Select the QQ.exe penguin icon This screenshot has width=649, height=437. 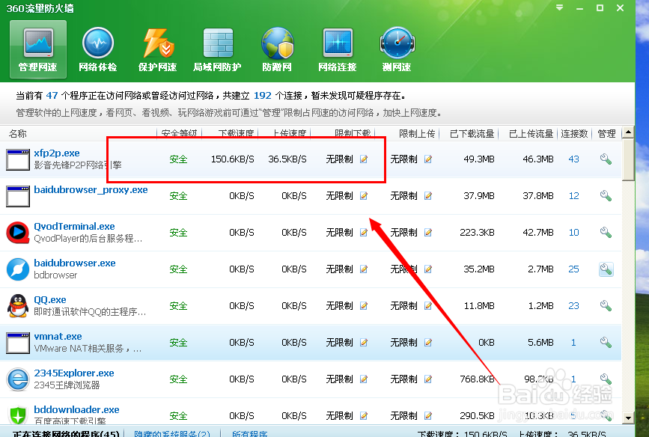click(x=18, y=306)
